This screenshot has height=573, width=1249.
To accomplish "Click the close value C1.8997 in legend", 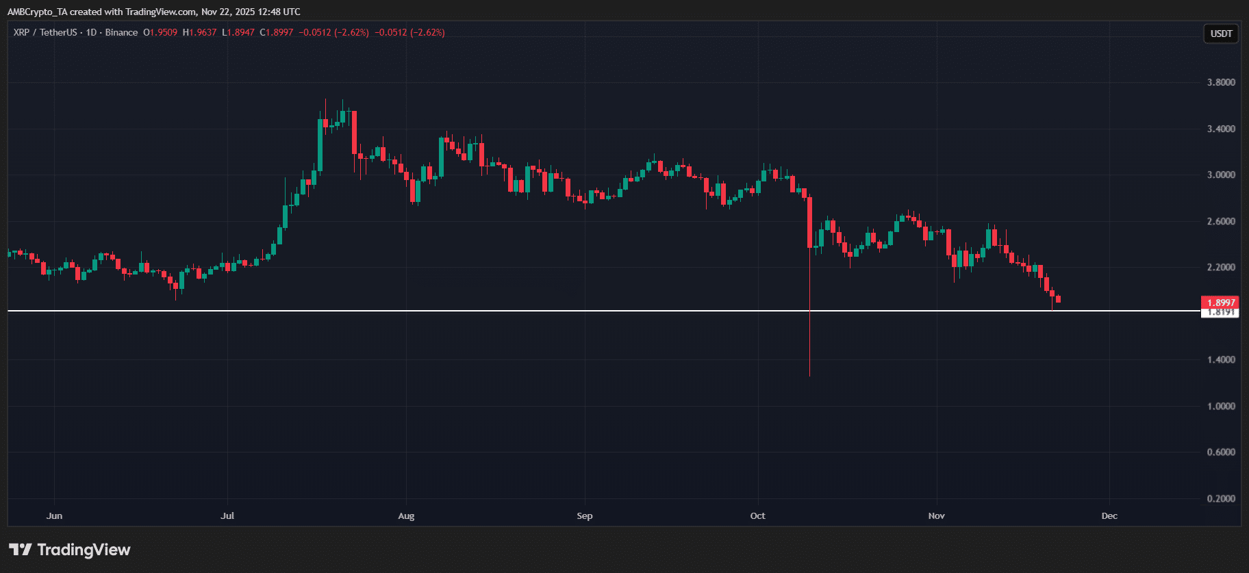I will [277, 33].
